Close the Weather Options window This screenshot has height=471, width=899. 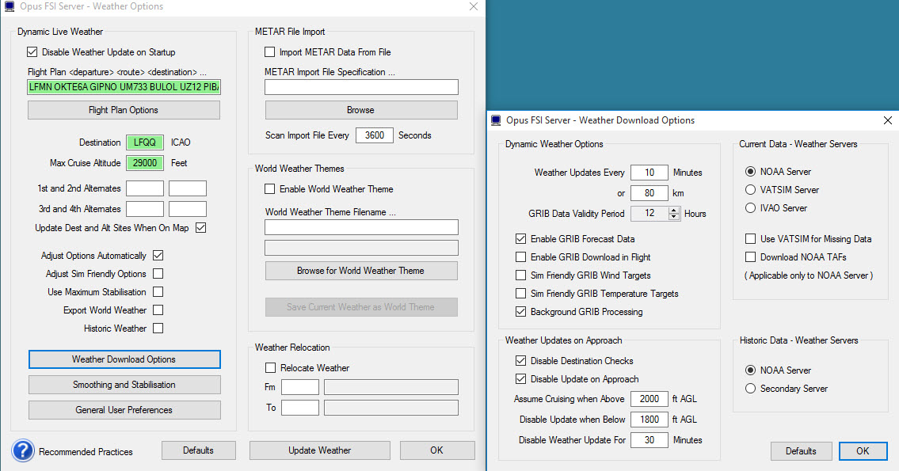point(473,6)
